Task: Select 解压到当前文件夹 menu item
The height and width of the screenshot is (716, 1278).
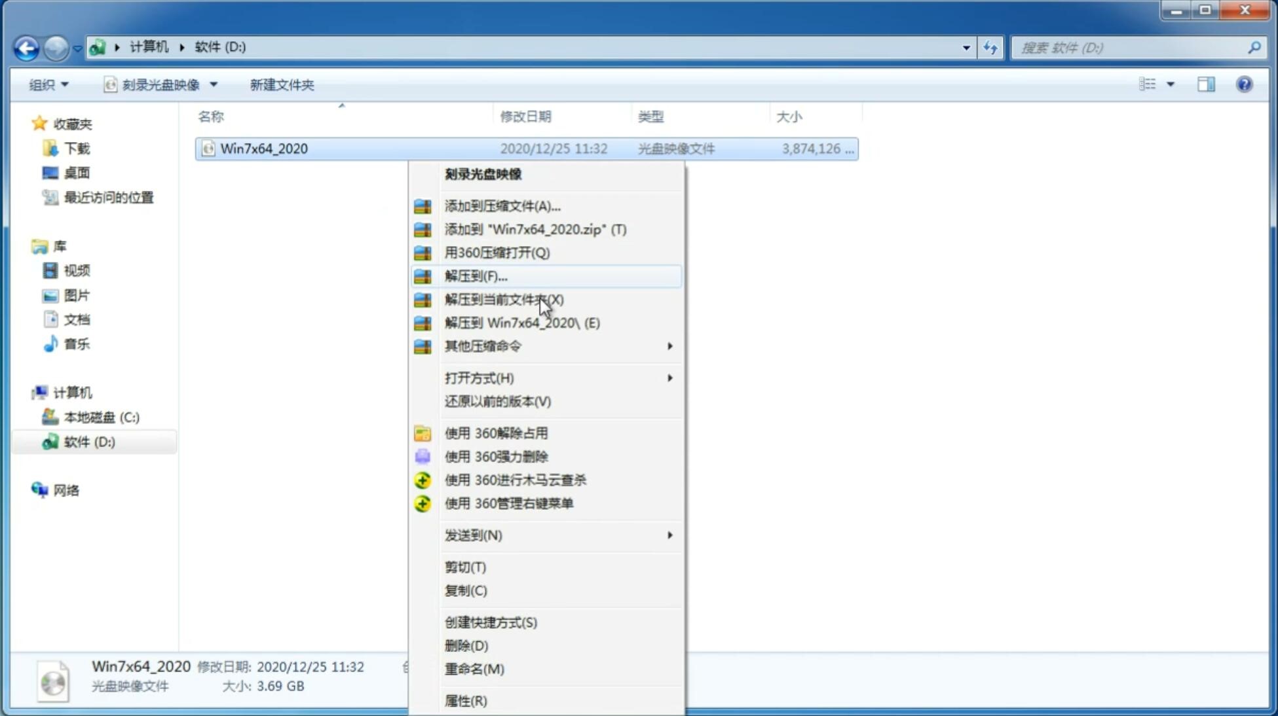Action: [504, 299]
